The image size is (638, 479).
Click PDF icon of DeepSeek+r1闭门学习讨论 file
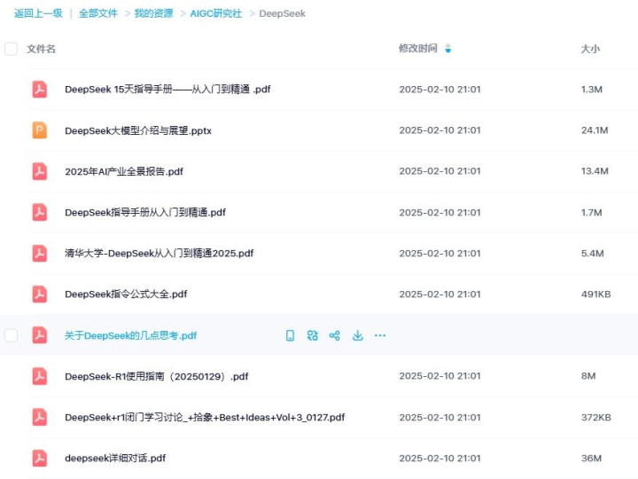(40, 417)
